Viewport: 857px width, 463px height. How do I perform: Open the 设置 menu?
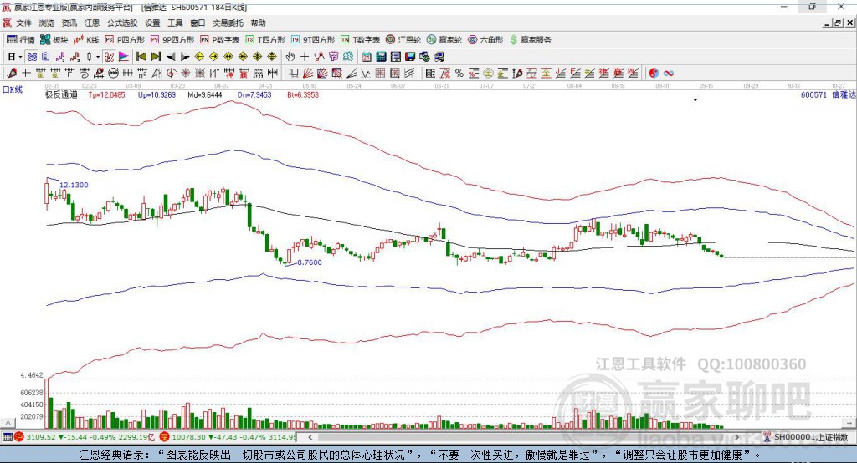[152, 23]
